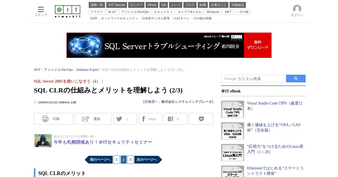This screenshot has width=338, height=177.
Task: Run the Google custom search magnifier button
Action: coord(296,79)
